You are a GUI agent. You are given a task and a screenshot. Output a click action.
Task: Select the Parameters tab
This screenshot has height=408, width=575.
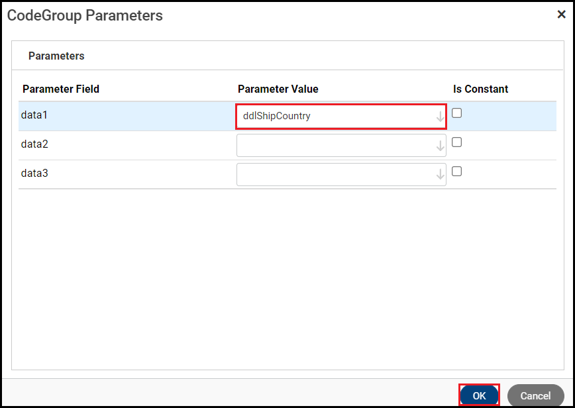pos(56,56)
